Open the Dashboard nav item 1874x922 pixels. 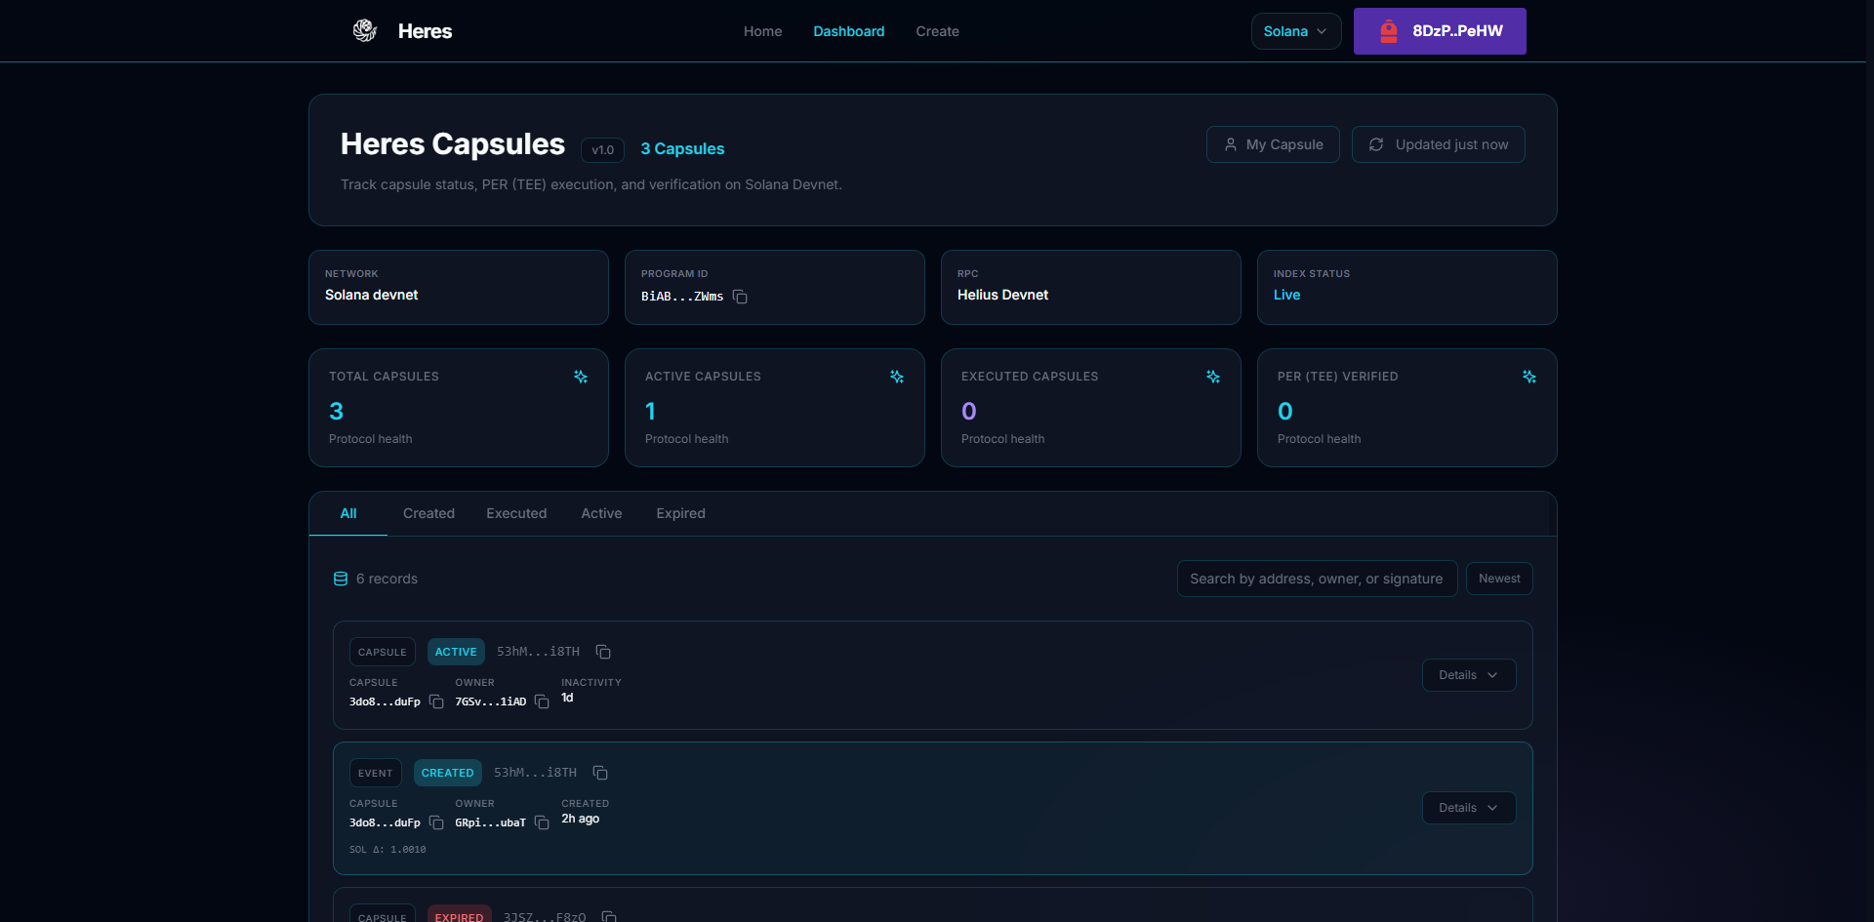pyautogui.click(x=849, y=31)
